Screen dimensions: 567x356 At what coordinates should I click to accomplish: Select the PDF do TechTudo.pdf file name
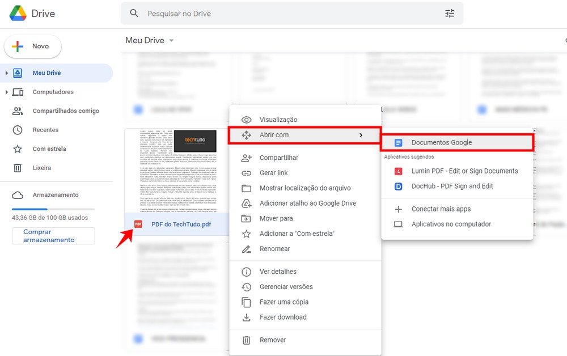point(181,224)
